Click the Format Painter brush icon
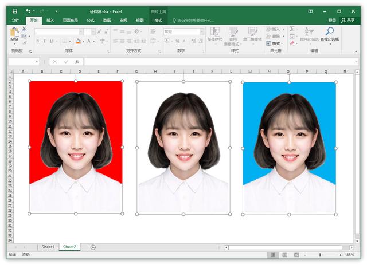 24,43
